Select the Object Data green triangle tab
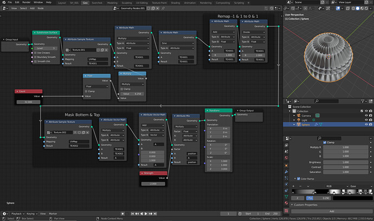This screenshot has width=374, height=221. click(286, 197)
